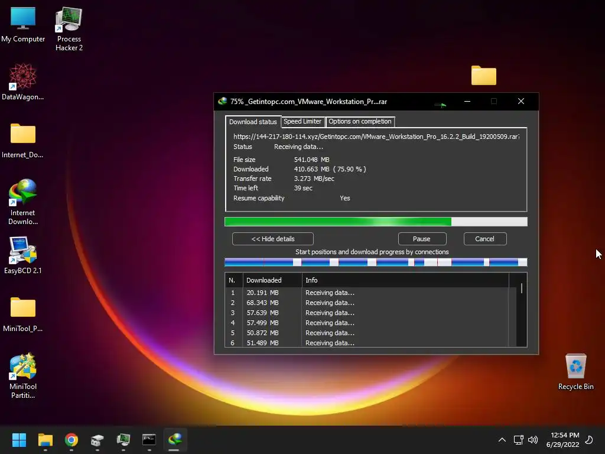Image resolution: width=605 pixels, height=454 pixels.
Task: Open the Windows Start menu
Action: pyautogui.click(x=19, y=440)
